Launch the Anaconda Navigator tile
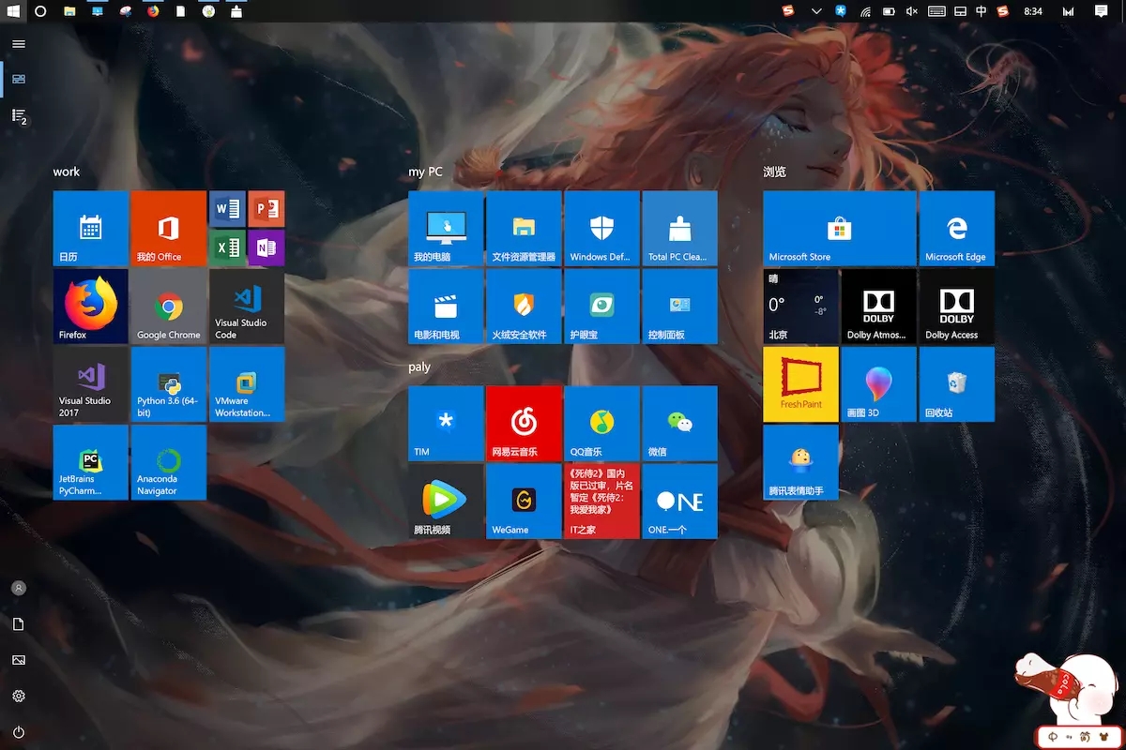 (x=169, y=462)
